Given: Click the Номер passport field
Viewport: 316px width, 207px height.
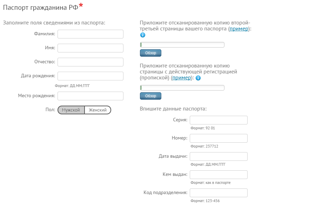Looking at the screenshot, I should (x=218, y=138).
